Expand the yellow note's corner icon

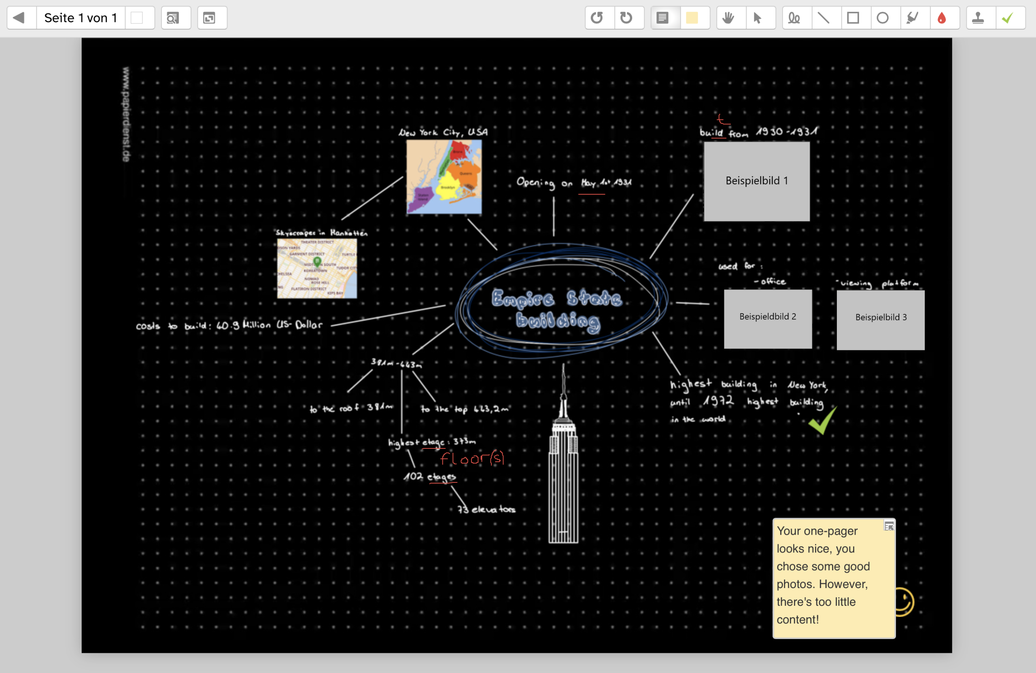pos(889,526)
